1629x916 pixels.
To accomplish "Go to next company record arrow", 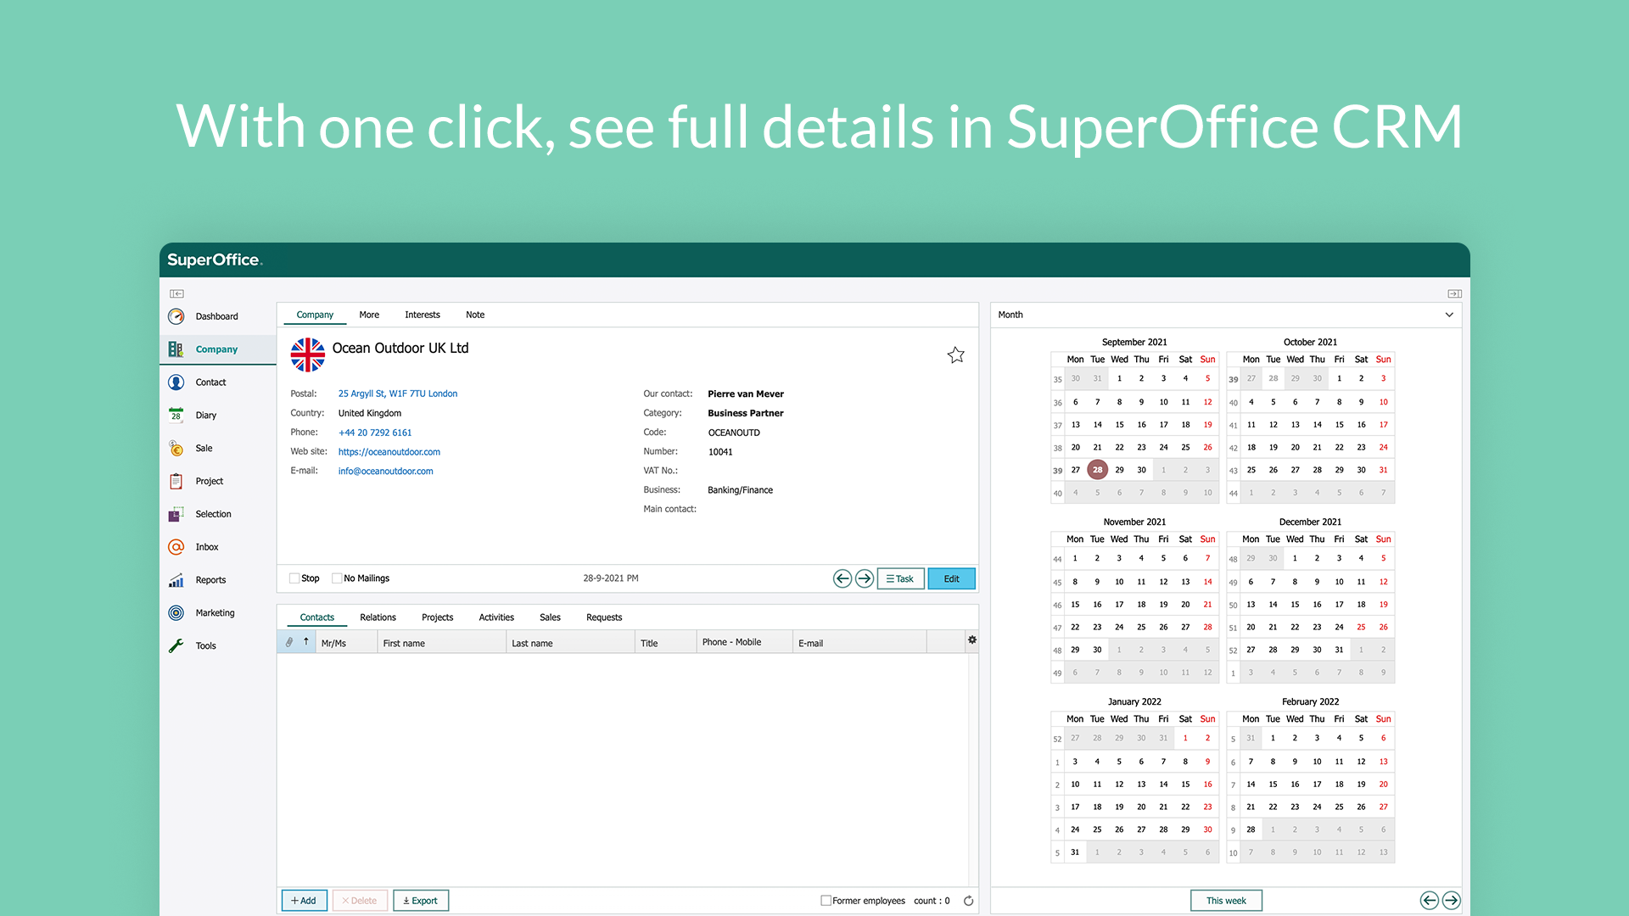I will click(865, 578).
